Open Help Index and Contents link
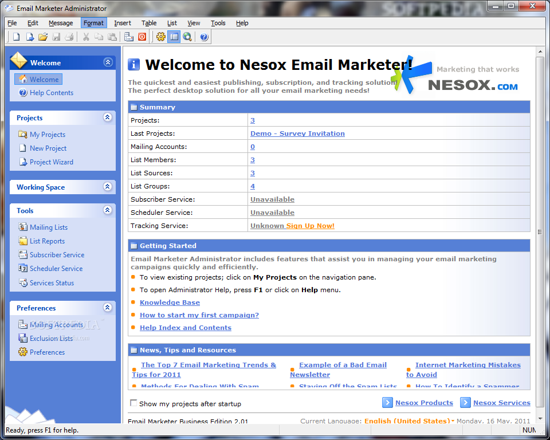 (x=186, y=328)
